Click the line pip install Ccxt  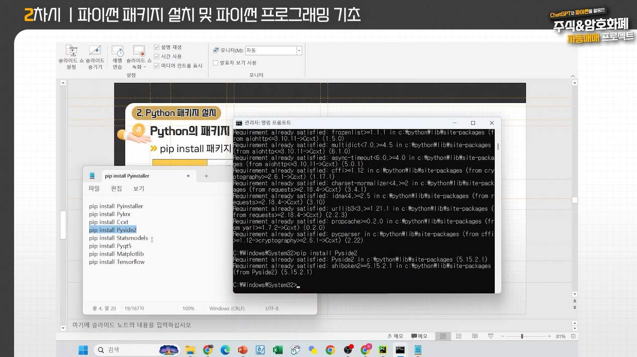point(109,222)
